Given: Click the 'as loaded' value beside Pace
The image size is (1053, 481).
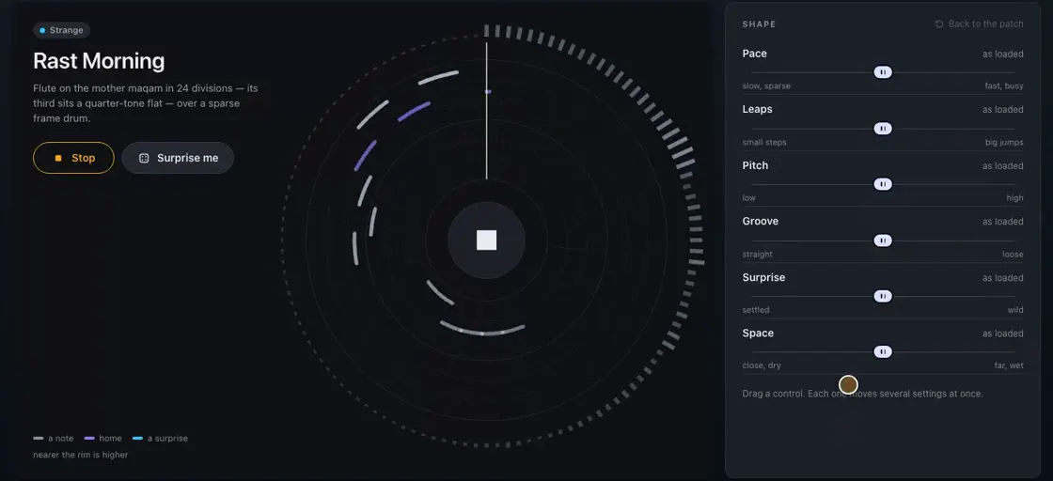Looking at the screenshot, I should click(1003, 54).
